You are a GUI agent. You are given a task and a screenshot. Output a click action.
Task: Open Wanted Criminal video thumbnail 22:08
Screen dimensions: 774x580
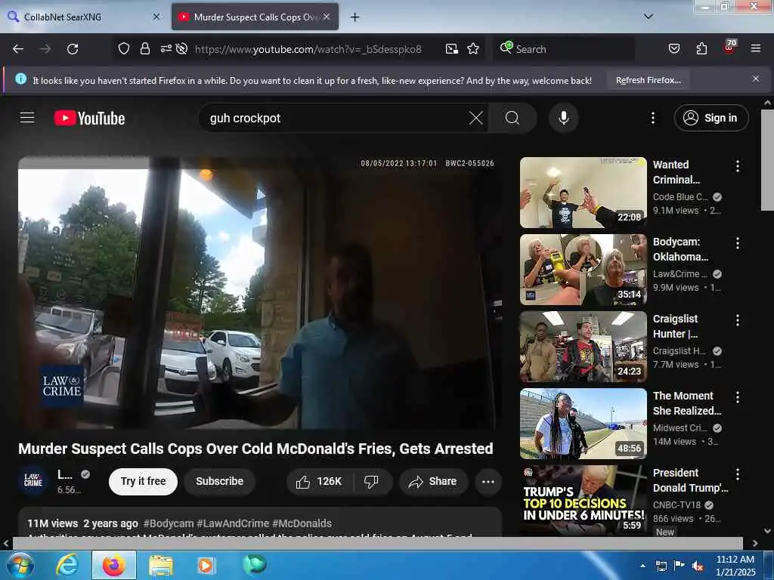coord(583,193)
